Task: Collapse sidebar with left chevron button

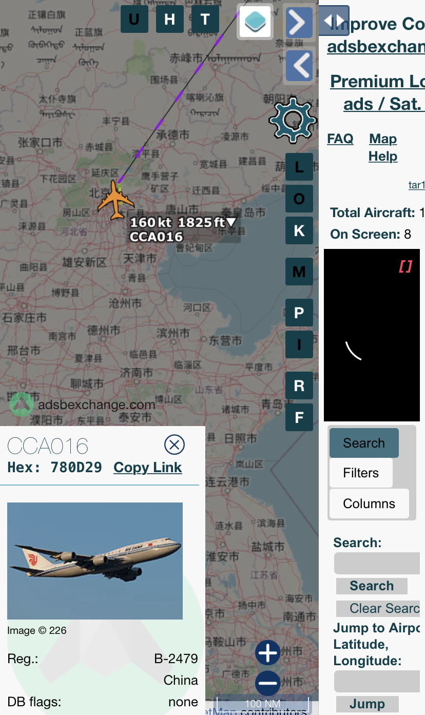Action: [299, 65]
